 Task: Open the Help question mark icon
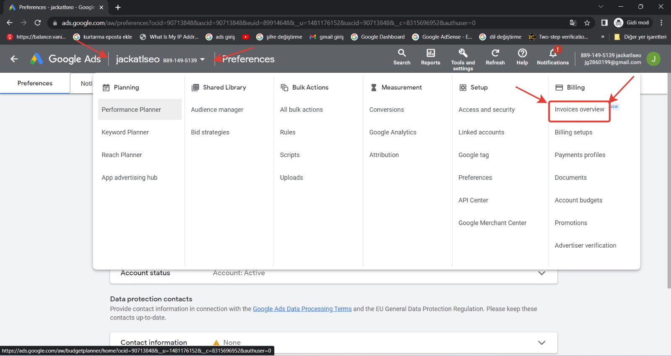click(x=522, y=53)
